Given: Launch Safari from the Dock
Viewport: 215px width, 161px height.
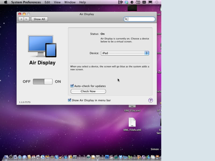Looking at the screenshot, I should click(20, 157).
